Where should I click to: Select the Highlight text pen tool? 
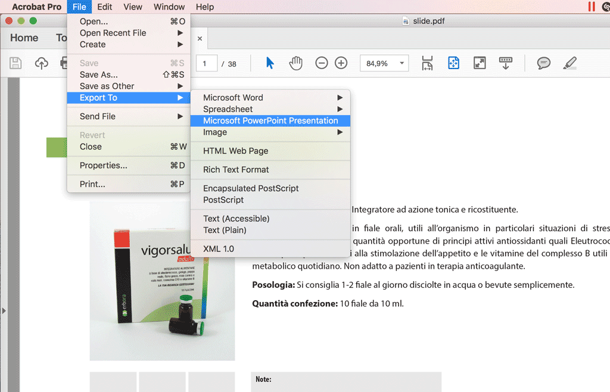(x=570, y=63)
